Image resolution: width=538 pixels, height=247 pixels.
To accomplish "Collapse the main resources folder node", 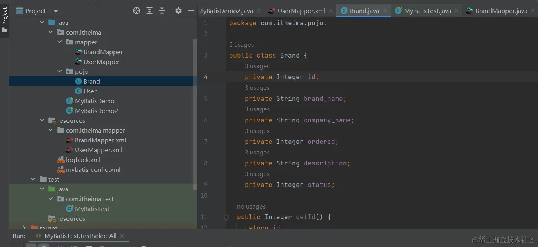I will click(42, 121).
